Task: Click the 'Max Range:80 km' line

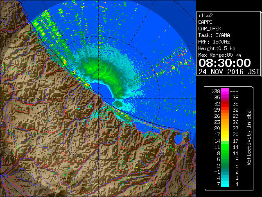Action: [219, 55]
